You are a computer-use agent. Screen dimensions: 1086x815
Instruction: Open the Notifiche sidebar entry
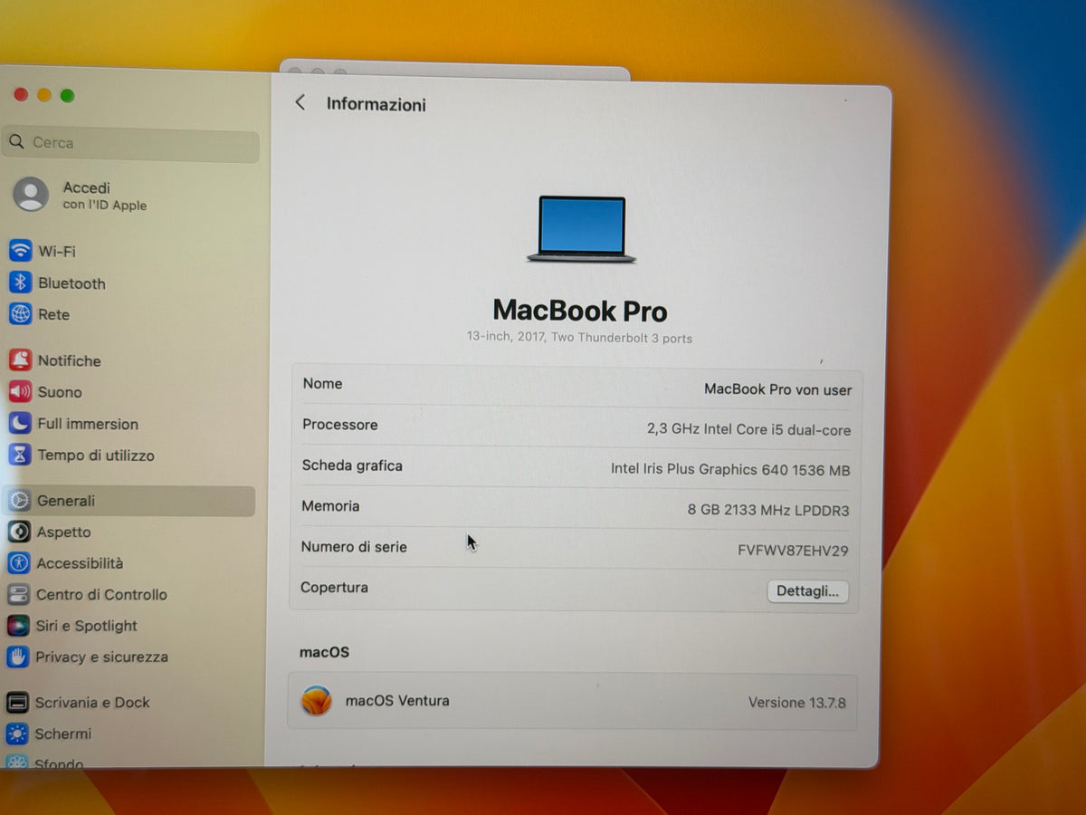click(x=69, y=360)
